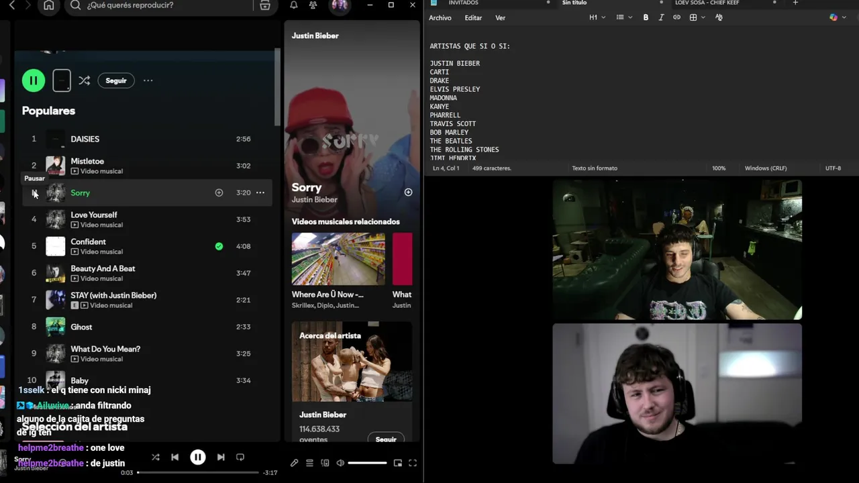Open the Archivo menu in Notepad
The width and height of the screenshot is (859, 483).
[x=440, y=18]
